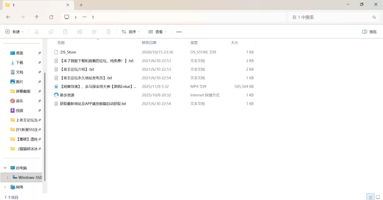Select breadcrumb folder "1" in address bar

pos(93,17)
